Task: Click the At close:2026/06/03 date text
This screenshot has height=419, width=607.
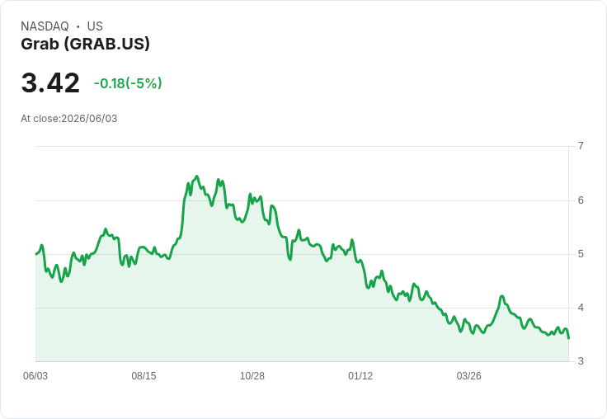Action: coord(69,119)
